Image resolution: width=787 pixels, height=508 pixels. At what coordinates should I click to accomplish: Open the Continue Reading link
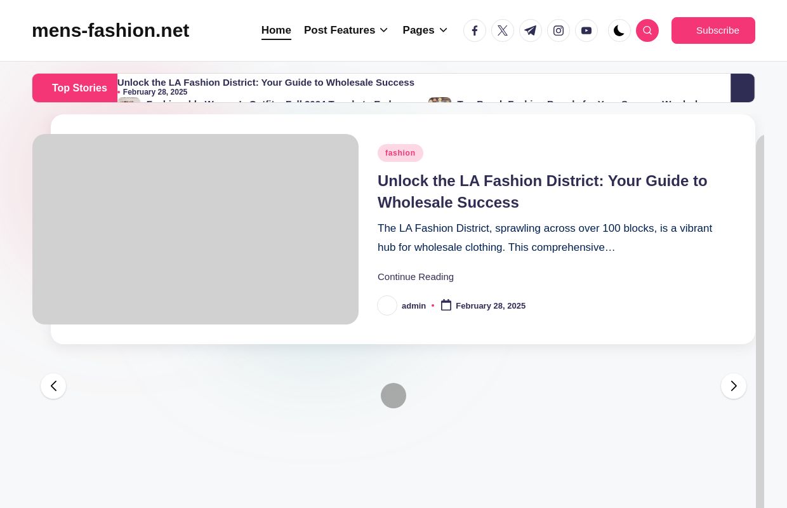416,277
